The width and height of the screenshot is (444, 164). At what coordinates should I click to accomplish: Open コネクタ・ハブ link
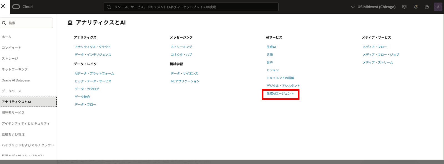pos(181,54)
